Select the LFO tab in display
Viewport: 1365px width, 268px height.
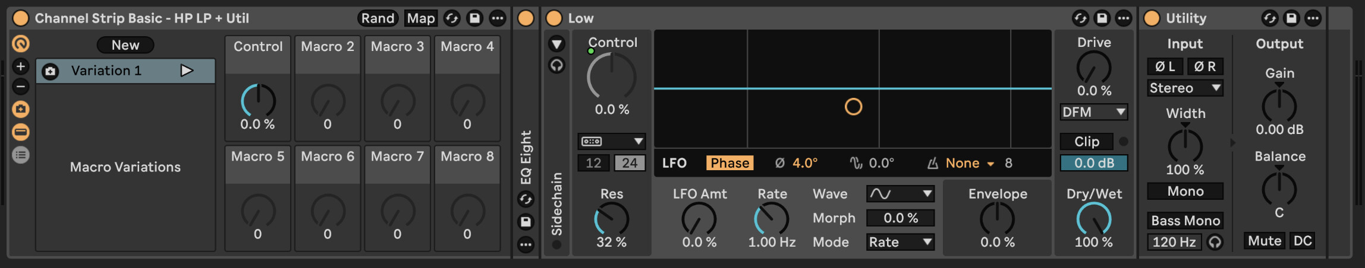click(674, 163)
